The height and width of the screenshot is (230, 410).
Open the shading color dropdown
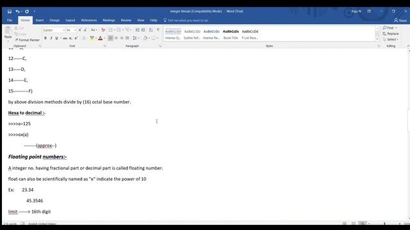(149, 38)
